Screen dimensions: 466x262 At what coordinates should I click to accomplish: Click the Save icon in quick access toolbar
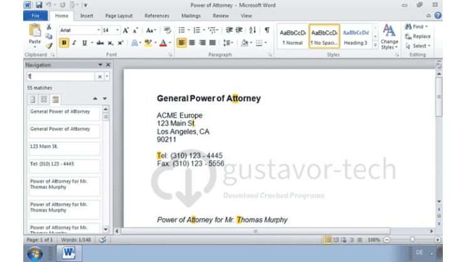coord(39,5)
